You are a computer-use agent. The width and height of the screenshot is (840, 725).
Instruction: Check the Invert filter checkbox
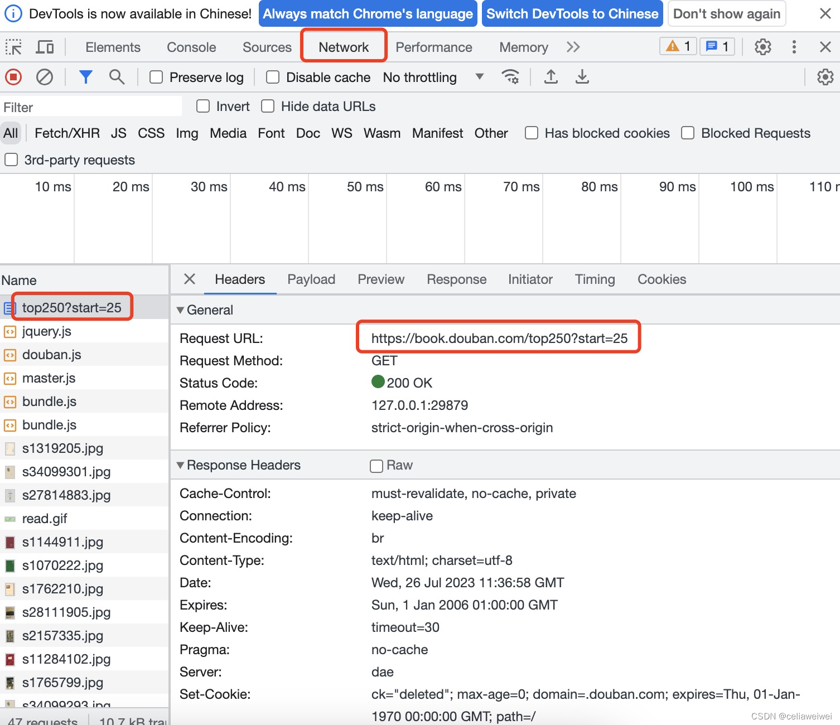pos(203,107)
